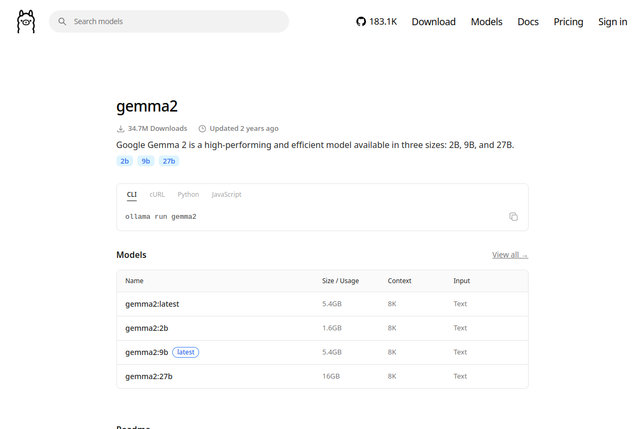The width and height of the screenshot is (644, 429).
Task: Switch to the CLI tab
Action: click(x=132, y=195)
